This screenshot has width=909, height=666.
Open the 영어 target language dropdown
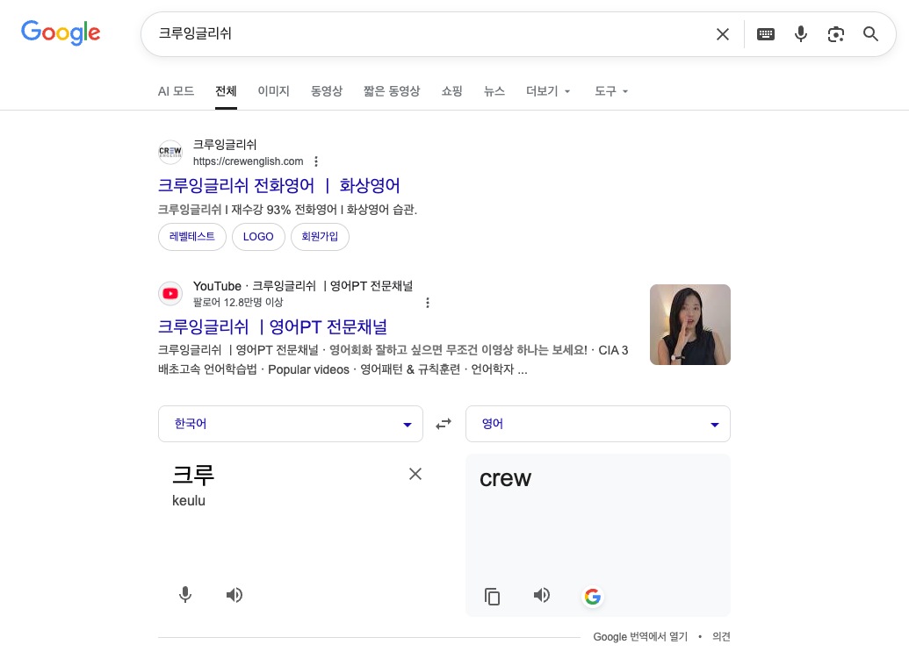click(598, 424)
